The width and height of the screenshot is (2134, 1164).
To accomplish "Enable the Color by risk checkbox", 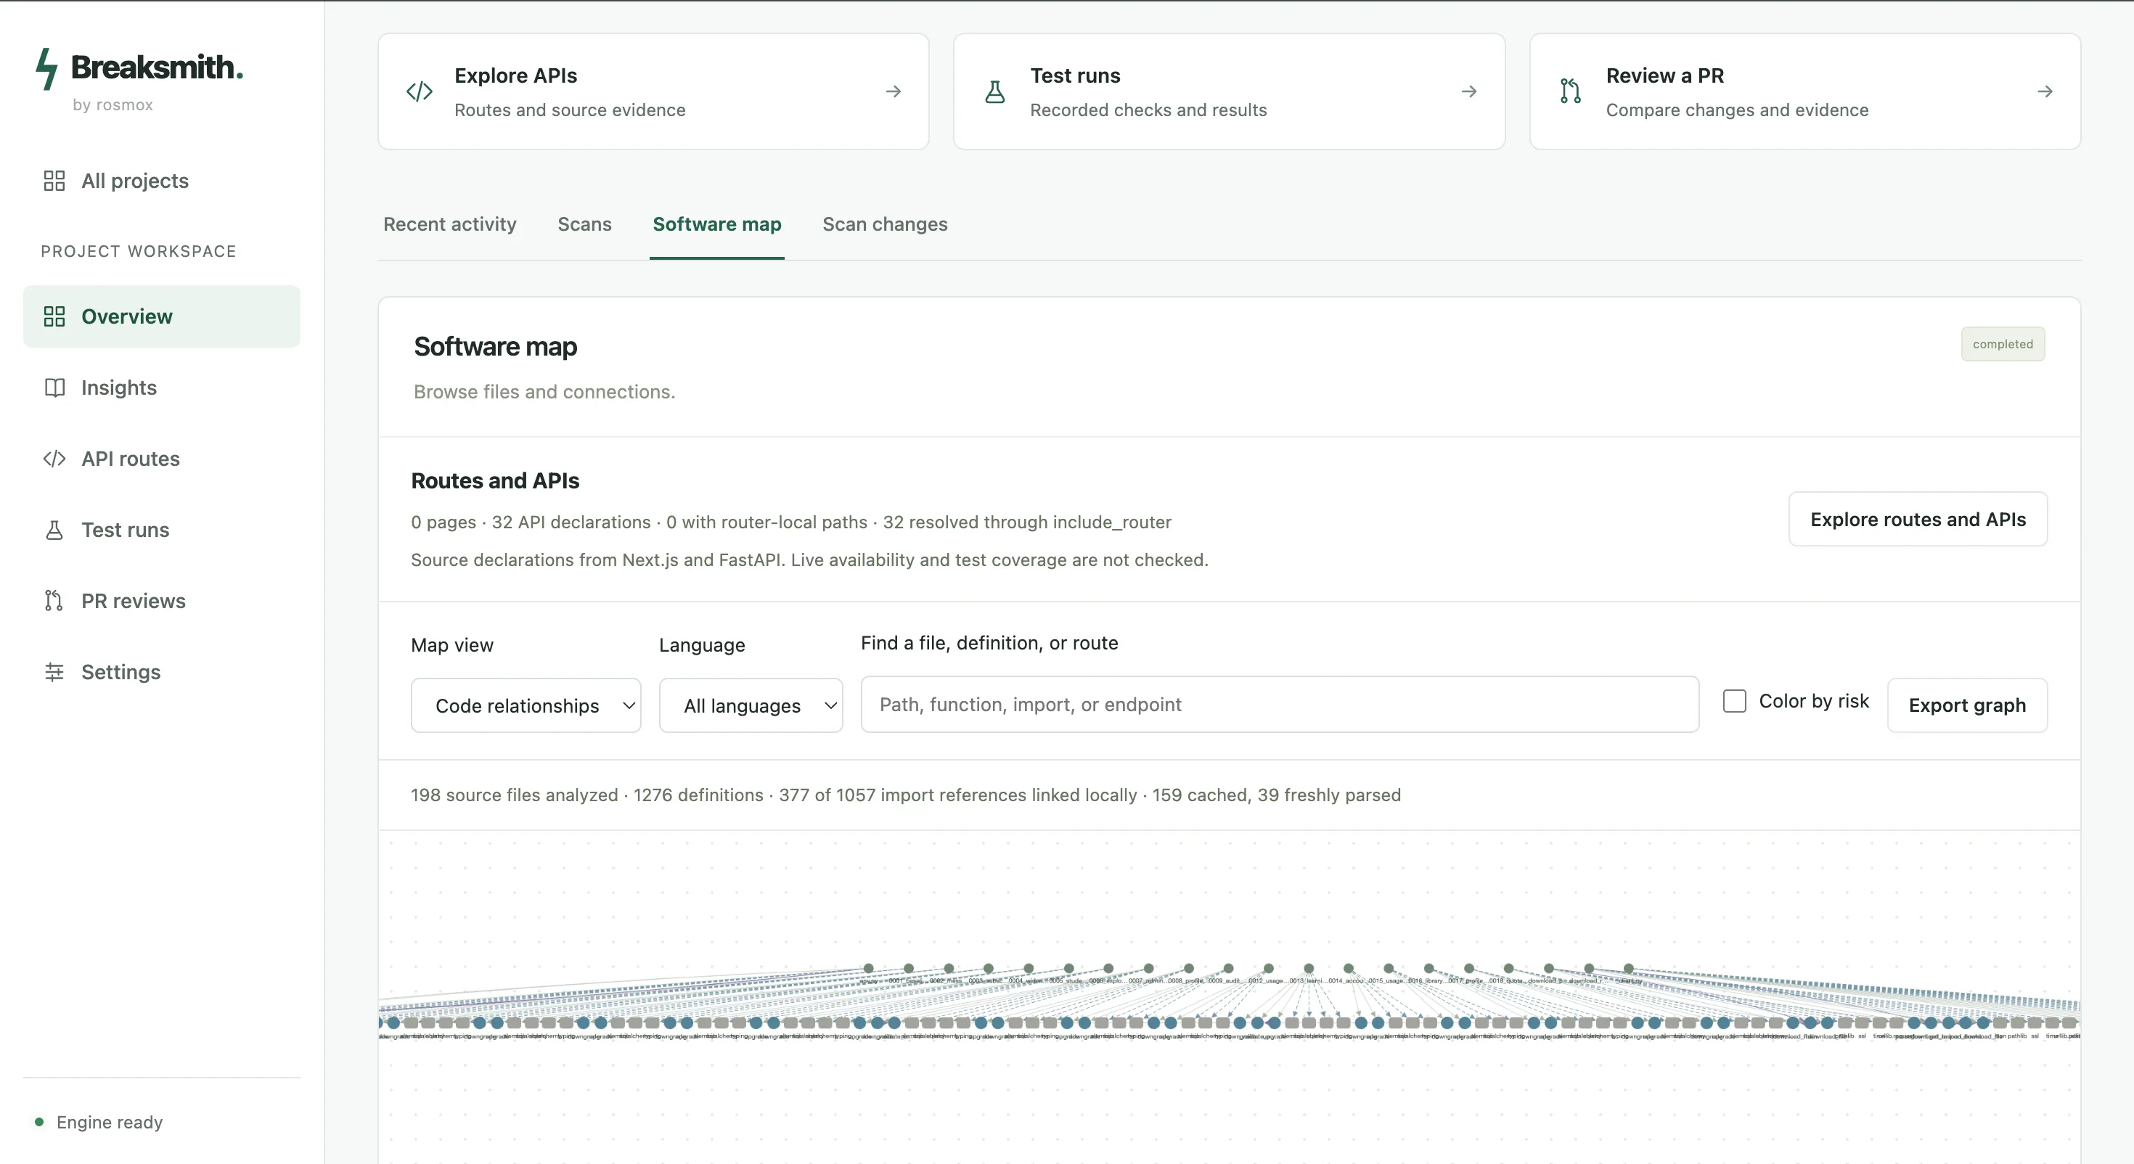I will click(x=1735, y=701).
